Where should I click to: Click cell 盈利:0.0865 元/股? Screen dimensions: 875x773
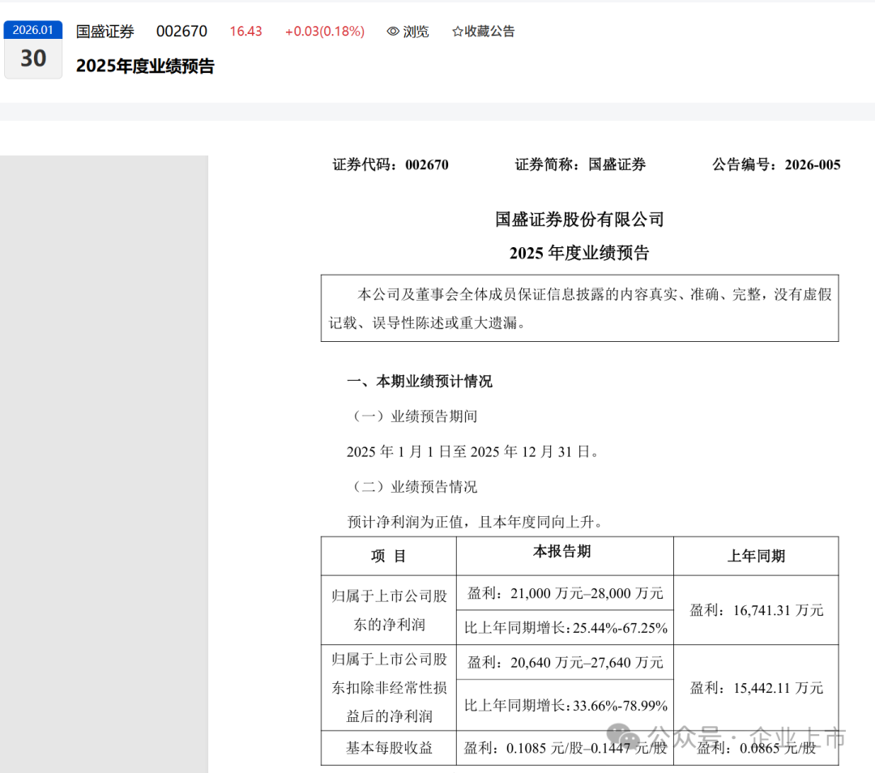(756, 748)
